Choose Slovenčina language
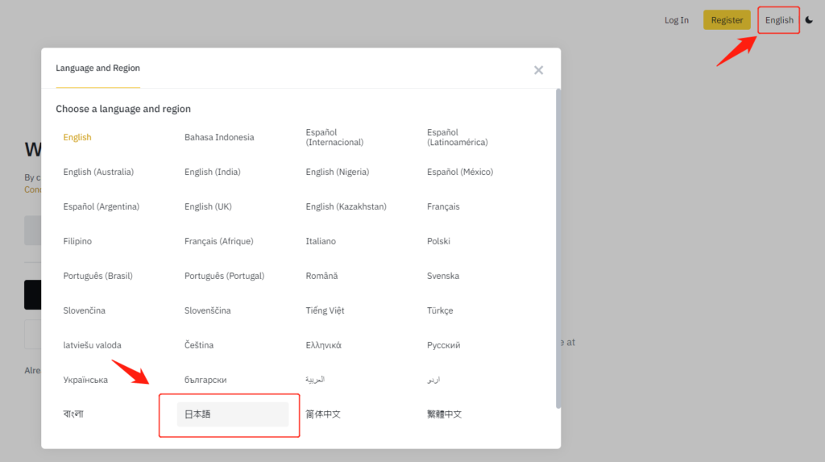Image resolution: width=825 pixels, height=462 pixels. (84, 310)
